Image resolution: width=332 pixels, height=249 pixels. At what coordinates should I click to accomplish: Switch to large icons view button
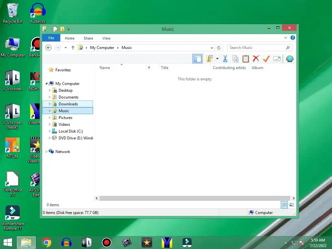(291, 205)
